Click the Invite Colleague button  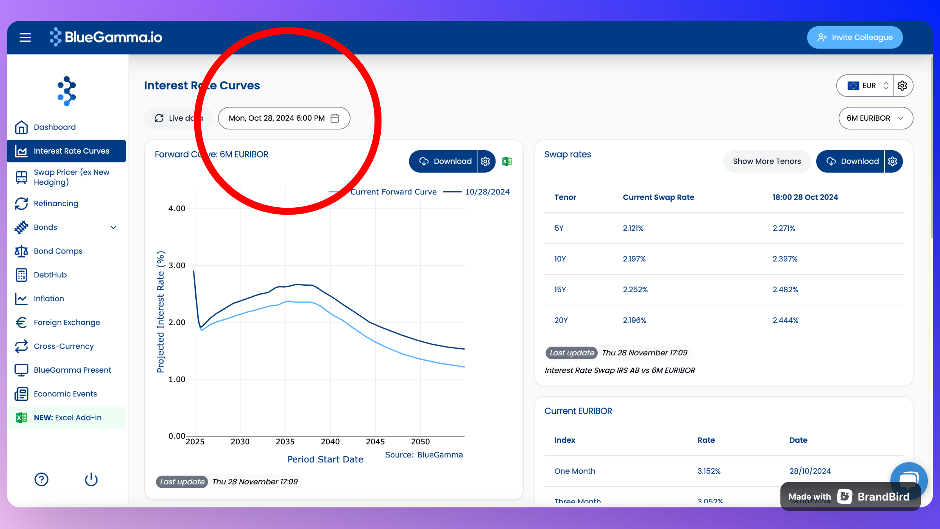pos(855,38)
